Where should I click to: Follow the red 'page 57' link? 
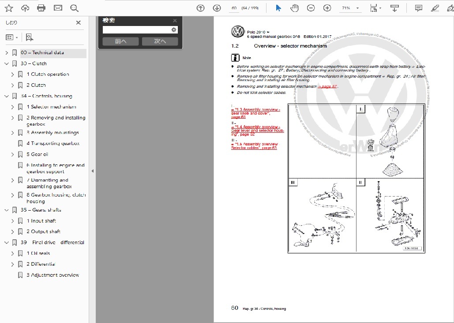327,86
